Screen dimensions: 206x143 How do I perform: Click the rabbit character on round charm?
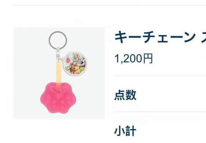pos(76,58)
